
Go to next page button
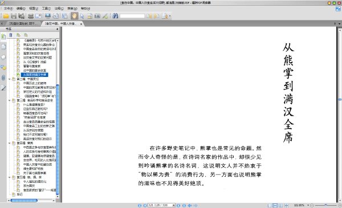click(x=178, y=205)
